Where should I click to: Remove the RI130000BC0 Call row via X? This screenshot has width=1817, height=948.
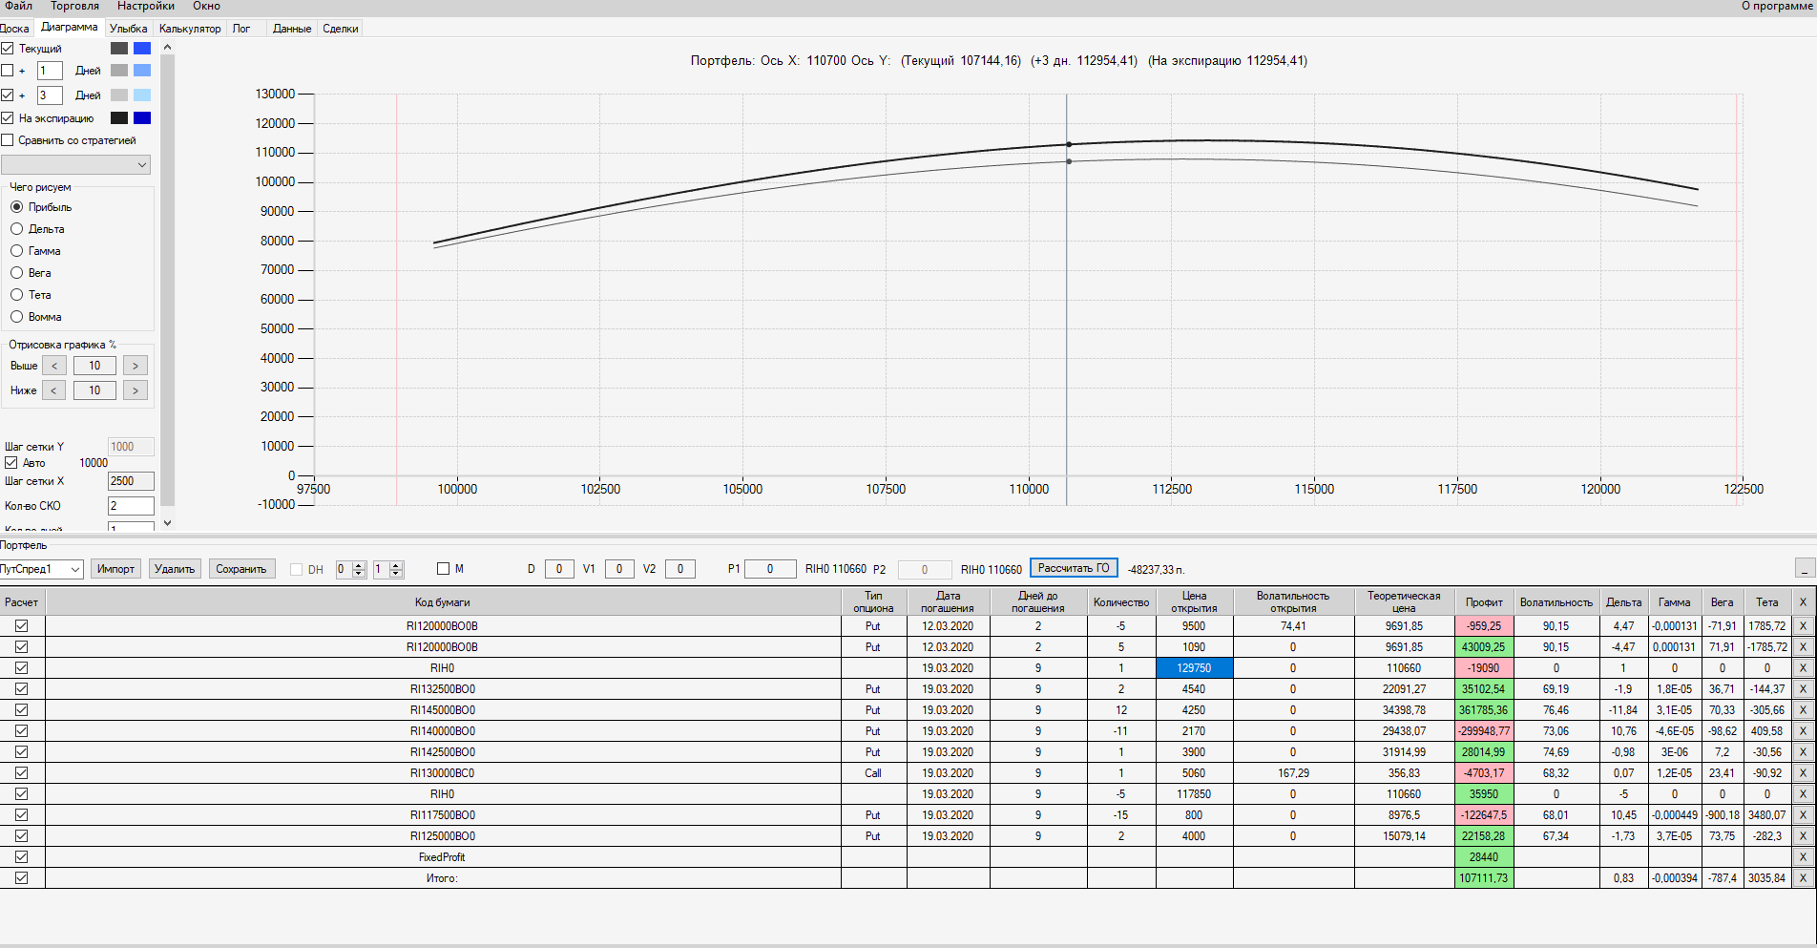click(x=1803, y=773)
